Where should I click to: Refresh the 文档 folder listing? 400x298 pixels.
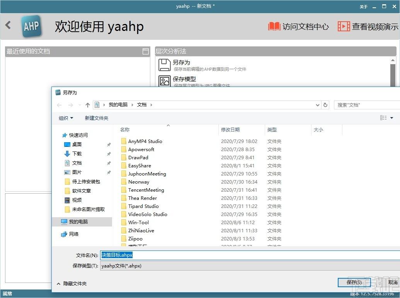(x=325, y=105)
